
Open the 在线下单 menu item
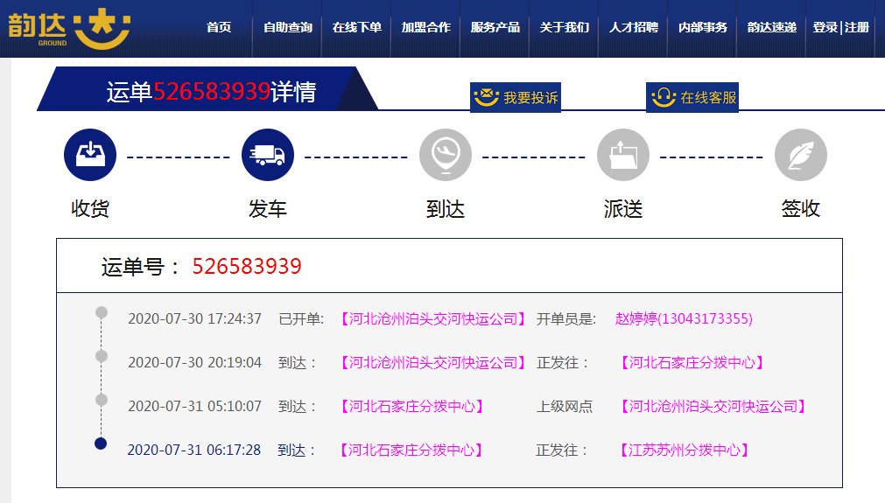[356, 27]
